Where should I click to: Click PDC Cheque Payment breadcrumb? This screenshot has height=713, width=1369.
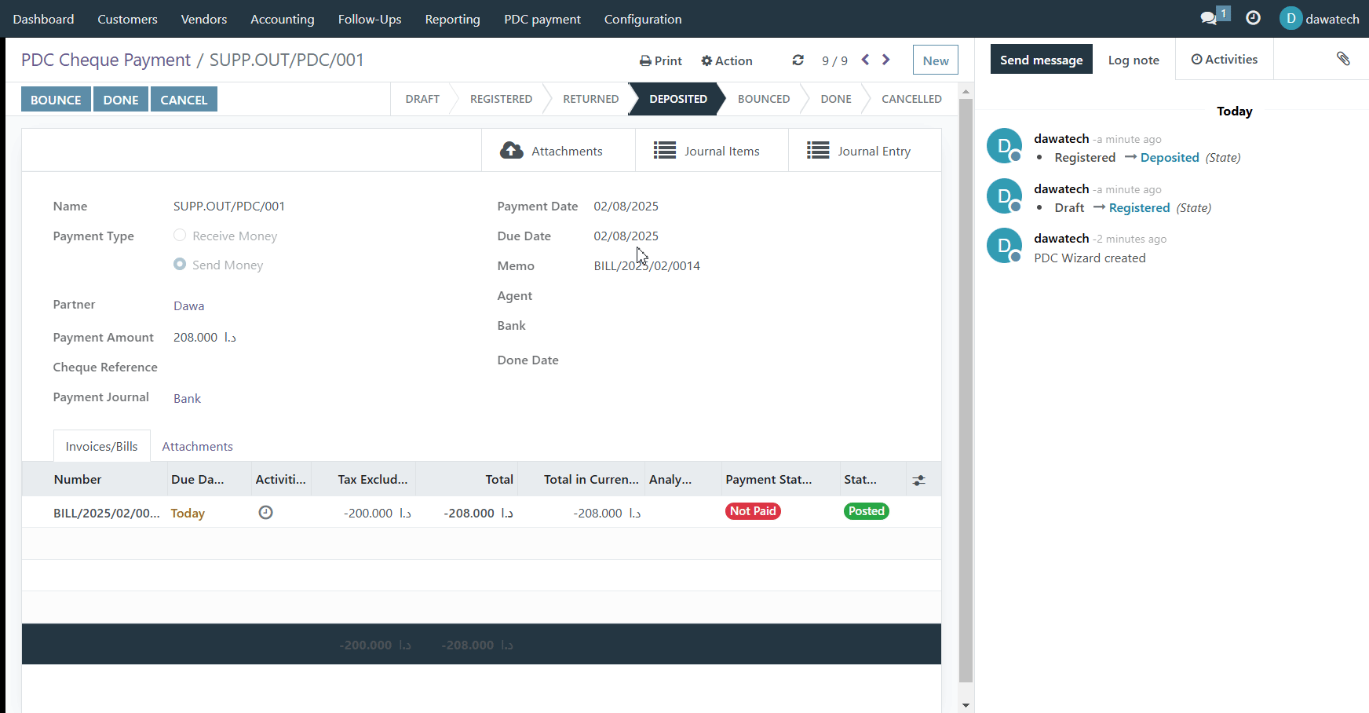105,60
